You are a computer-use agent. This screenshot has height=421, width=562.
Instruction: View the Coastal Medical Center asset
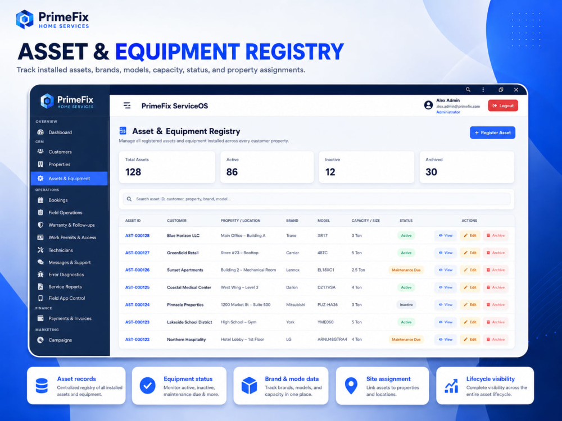coord(445,287)
